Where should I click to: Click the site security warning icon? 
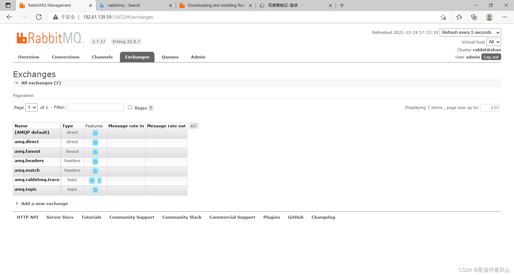(x=55, y=17)
